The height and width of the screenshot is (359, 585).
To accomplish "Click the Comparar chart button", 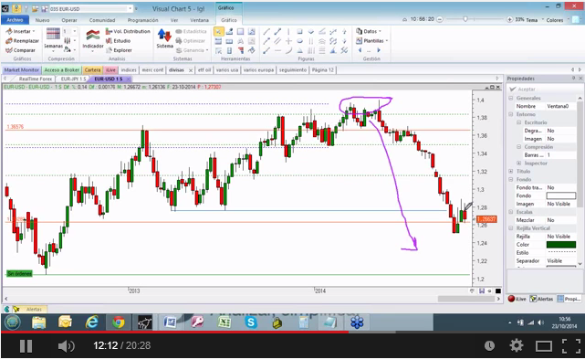I will pyautogui.click(x=20, y=50).
